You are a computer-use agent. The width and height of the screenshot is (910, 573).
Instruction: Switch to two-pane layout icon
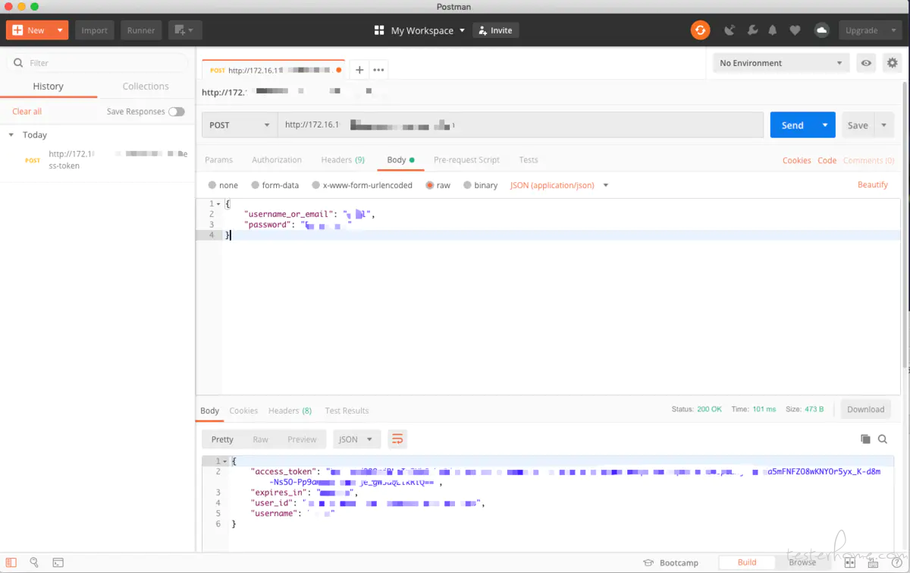pos(849,562)
